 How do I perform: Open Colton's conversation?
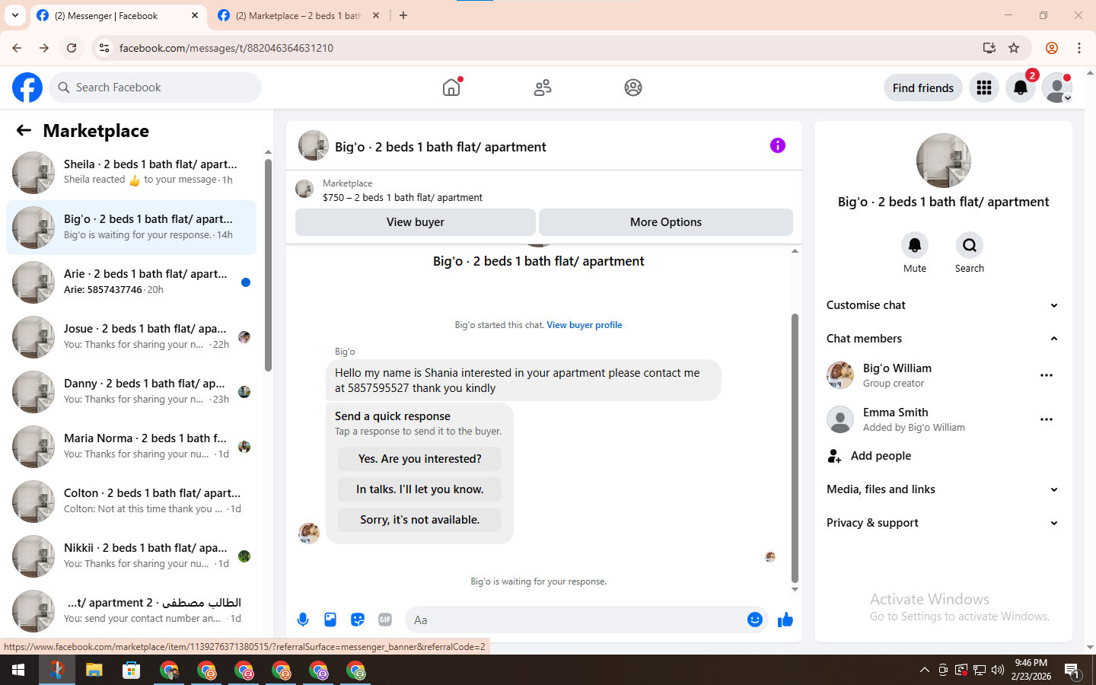click(x=131, y=502)
